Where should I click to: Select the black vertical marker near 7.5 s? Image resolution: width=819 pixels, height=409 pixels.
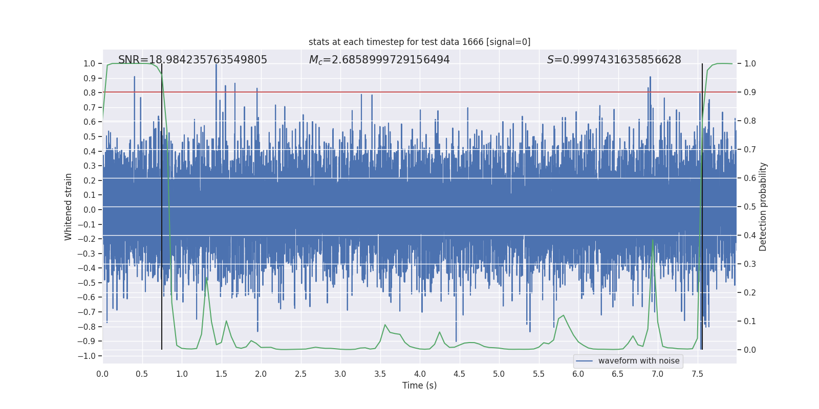coord(702,204)
